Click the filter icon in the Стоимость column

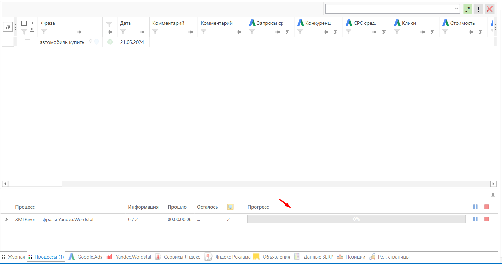[445, 32]
